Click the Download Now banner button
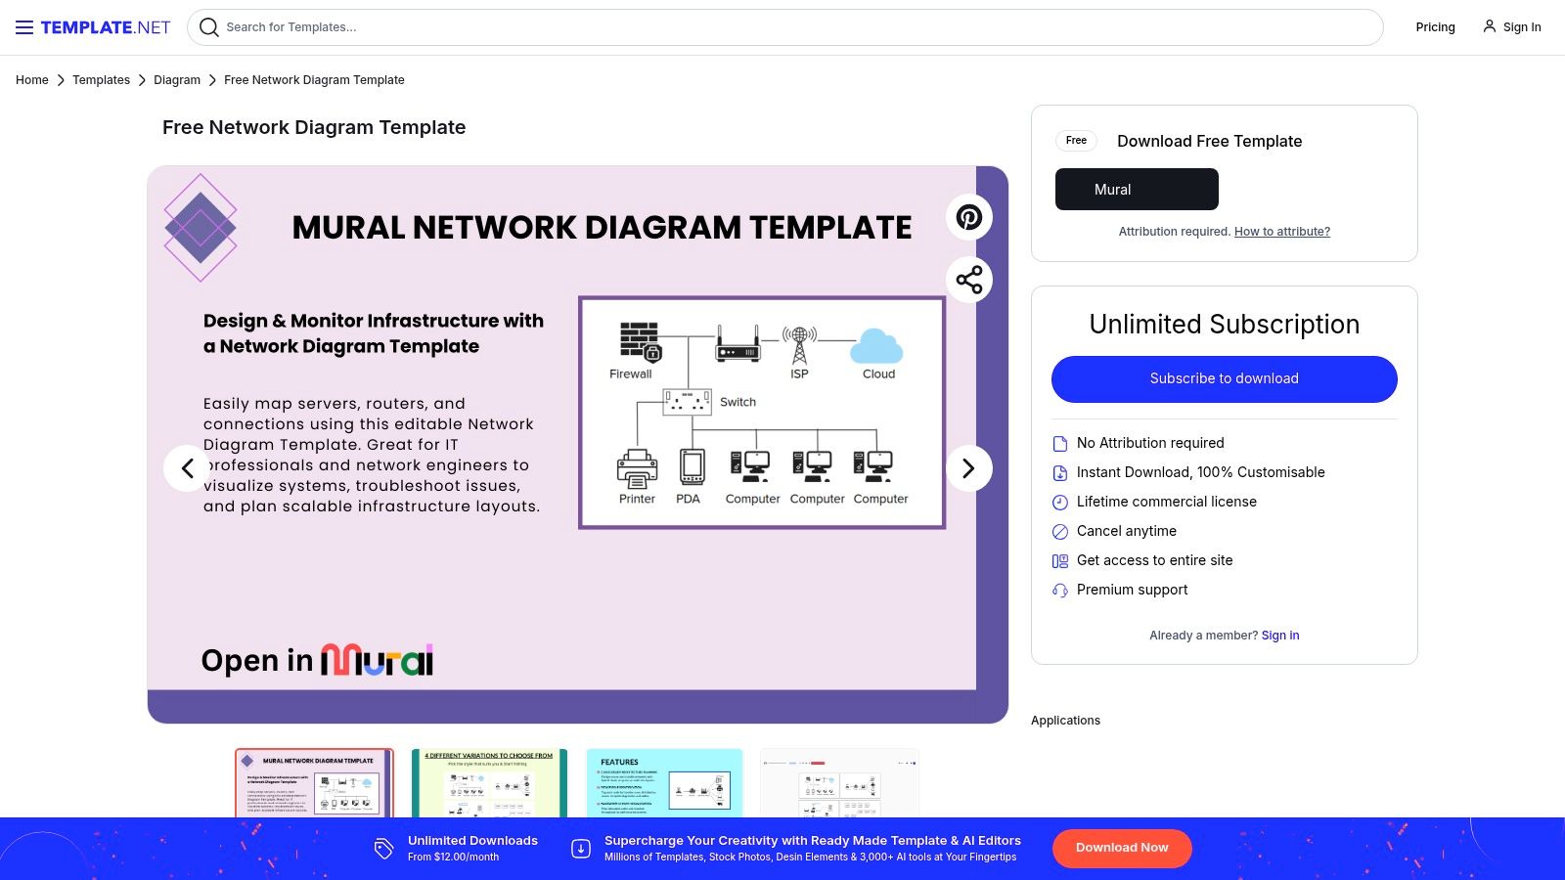This screenshot has height=880, width=1565. click(1122, 848)
